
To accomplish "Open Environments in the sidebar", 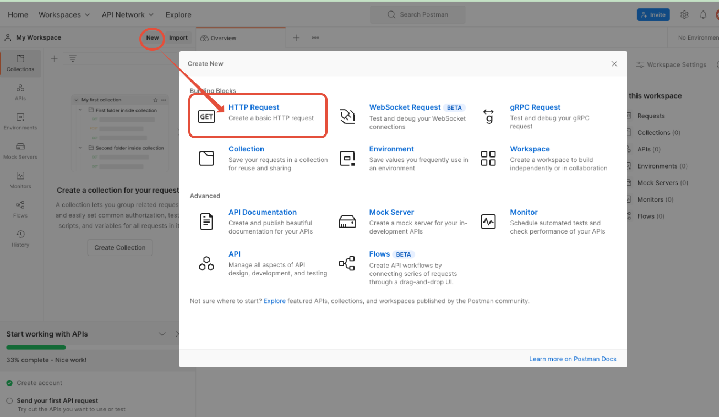I will click(x=20, y=122).
